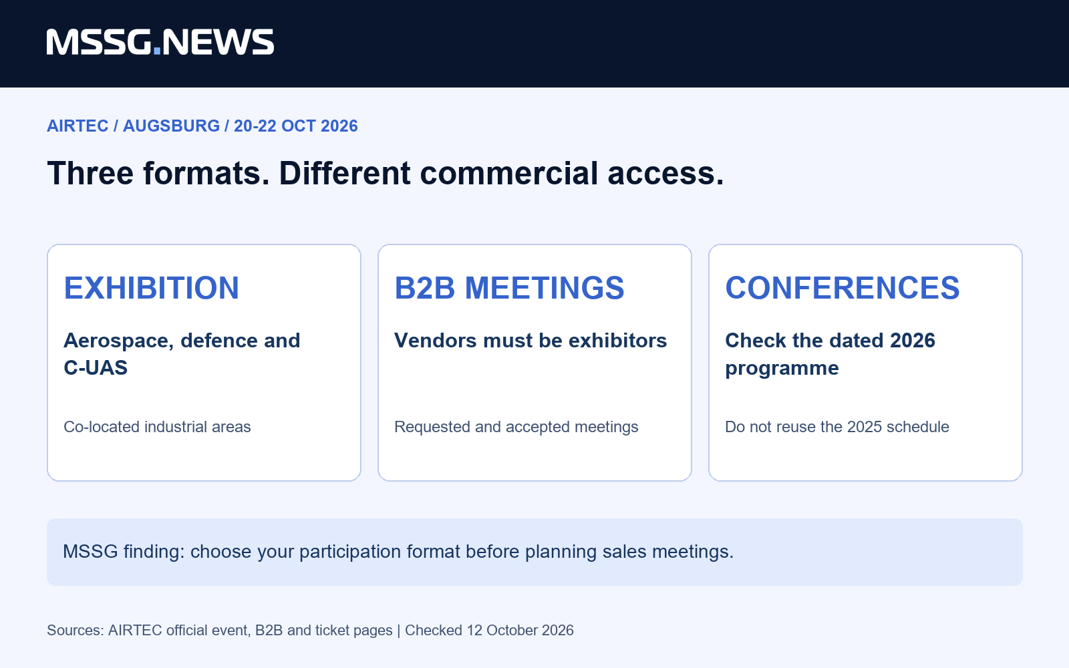Select the 'AIRTEC / AUGSBURG / 20-22 OCT 2026' line
This screenshot has width=1069, height=668.
(202, 126)
